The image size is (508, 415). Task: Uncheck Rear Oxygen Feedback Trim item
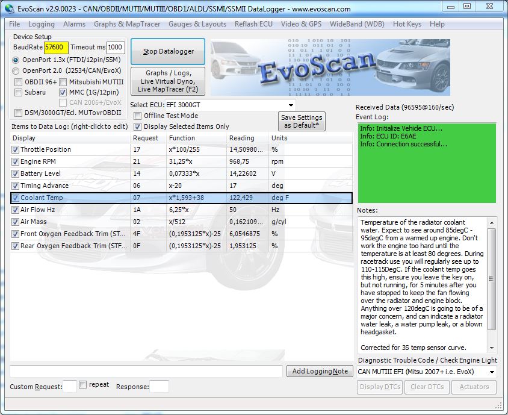[x=15, y=246]
